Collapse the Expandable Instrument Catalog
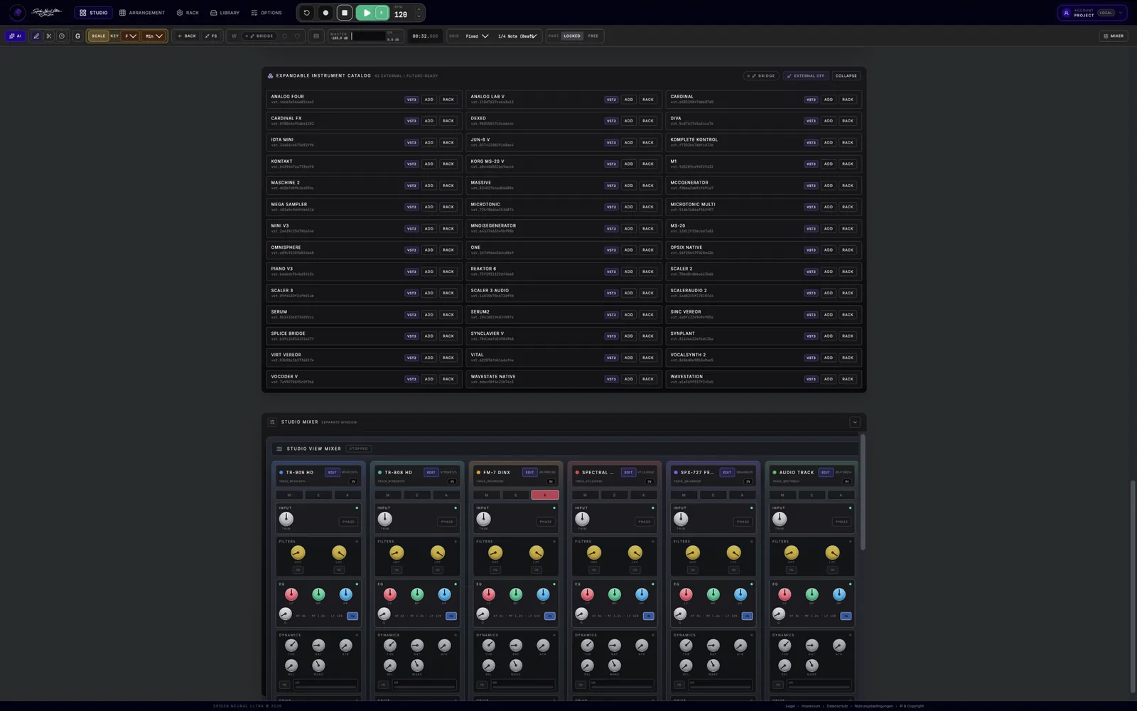Screen dimensions: 1137x711 846,75
